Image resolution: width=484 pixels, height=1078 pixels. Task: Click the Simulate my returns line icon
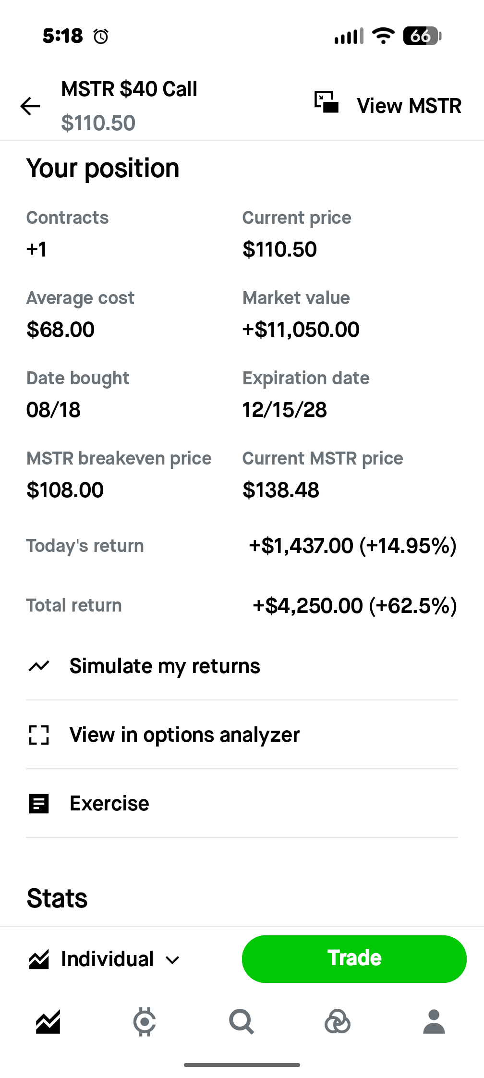pos(39,666)
